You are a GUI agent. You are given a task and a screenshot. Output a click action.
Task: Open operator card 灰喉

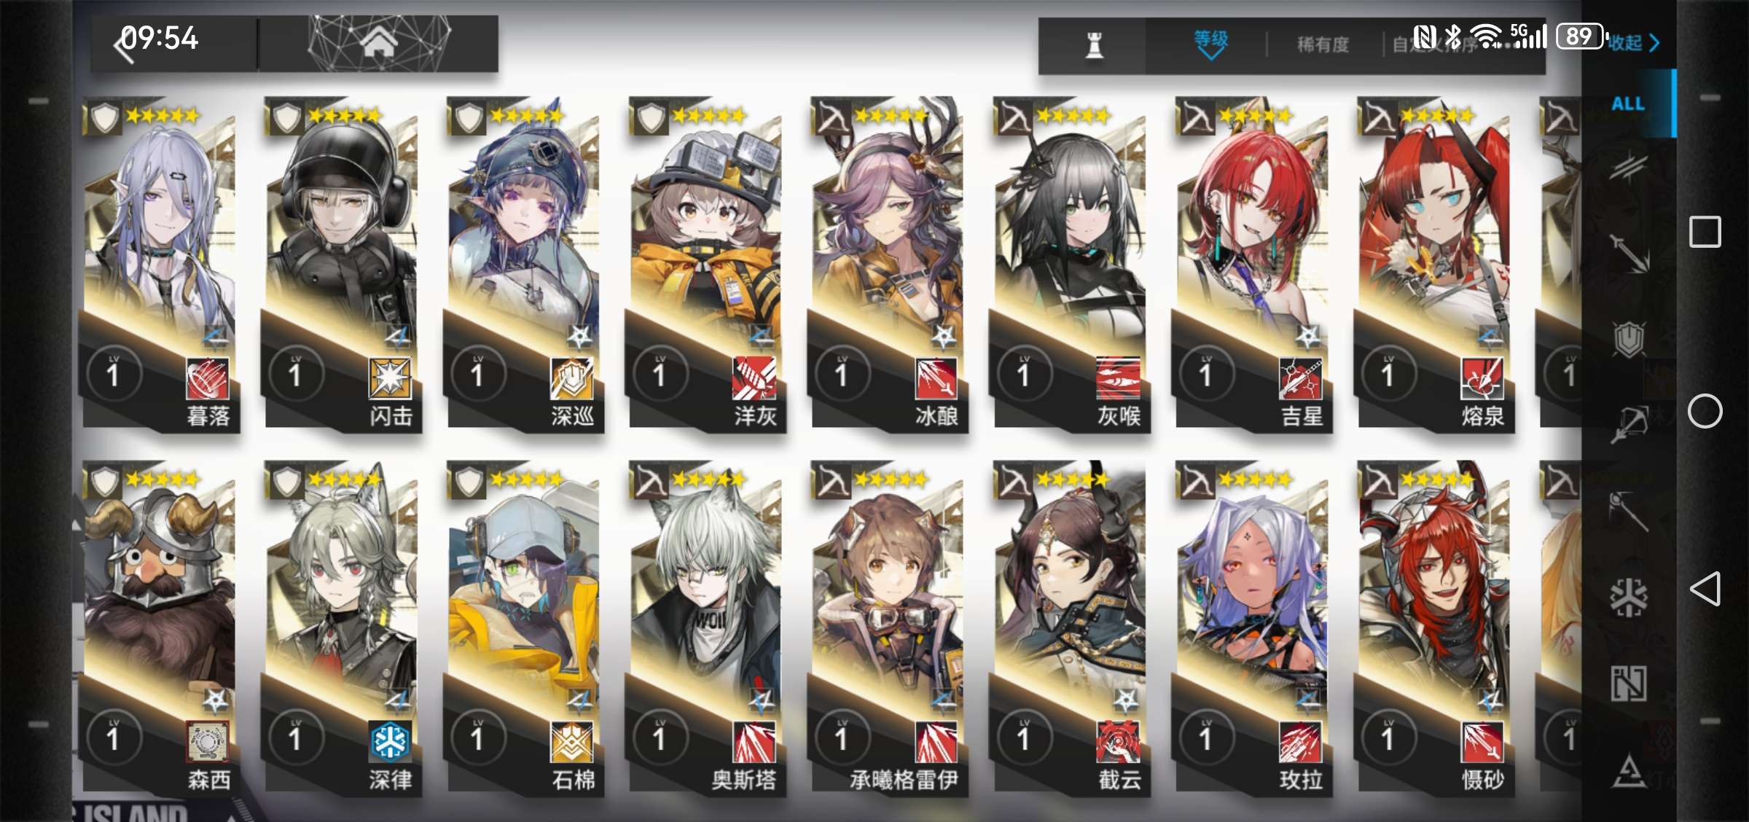click(1071, 265)
